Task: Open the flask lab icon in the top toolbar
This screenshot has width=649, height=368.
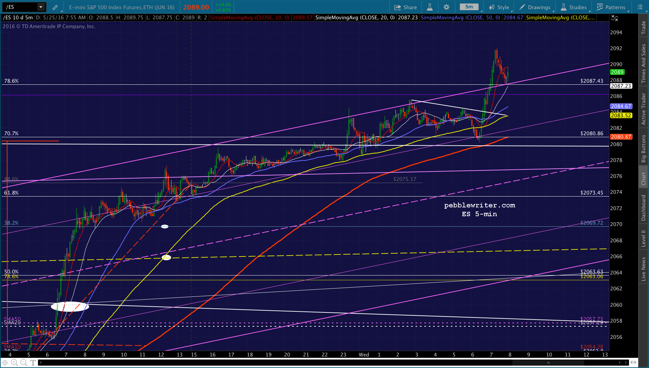Action: point(429,7)
